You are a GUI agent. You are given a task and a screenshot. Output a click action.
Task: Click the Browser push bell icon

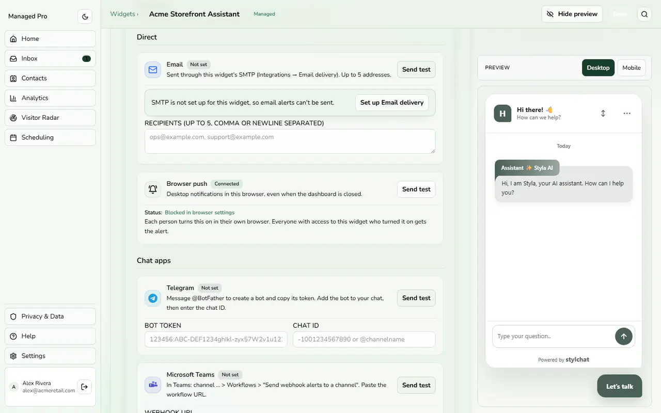coord(153,189)
